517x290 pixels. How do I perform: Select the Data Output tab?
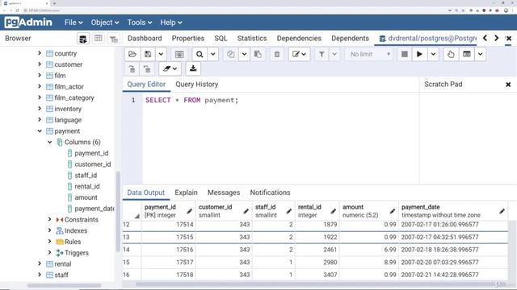pyautogui.click(x=145, y=193)
